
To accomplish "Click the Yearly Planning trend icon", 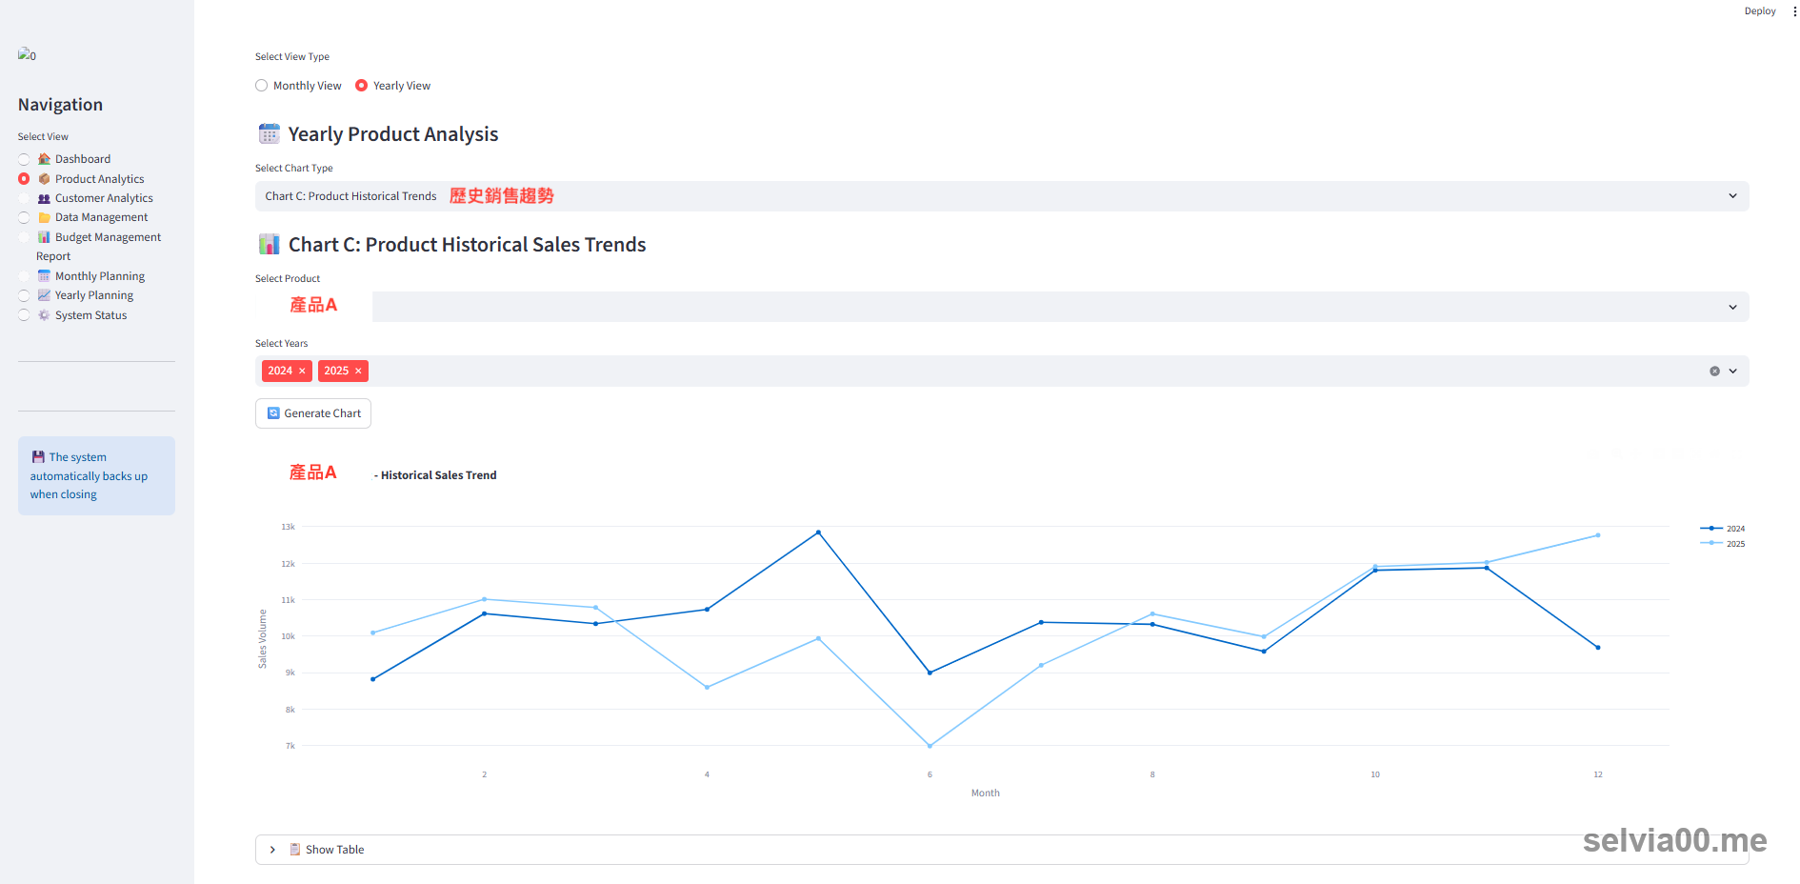I will [44, 295].
